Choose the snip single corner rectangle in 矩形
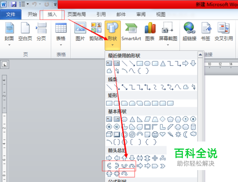The width and height of the screenshot is (238, 182). click(x=124, y=103)
